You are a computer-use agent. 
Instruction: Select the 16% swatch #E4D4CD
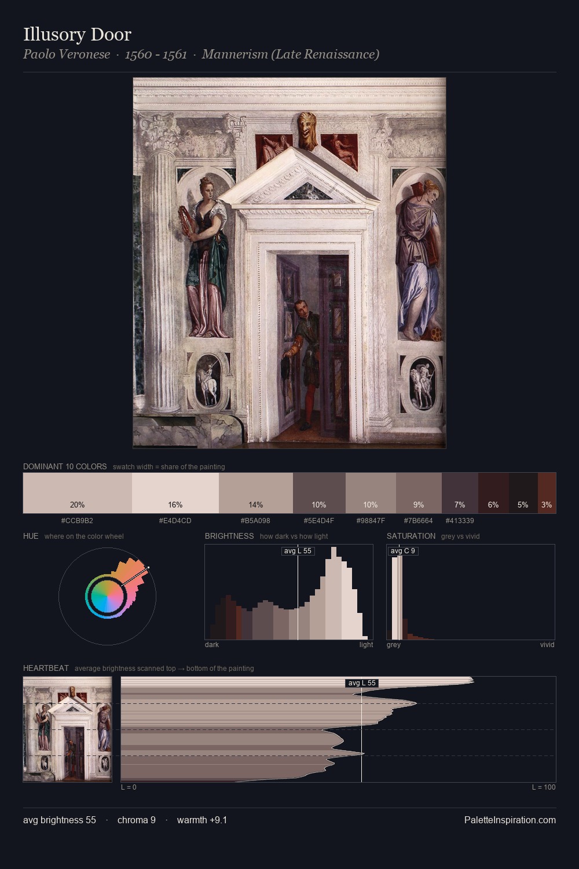pos(175,493)
